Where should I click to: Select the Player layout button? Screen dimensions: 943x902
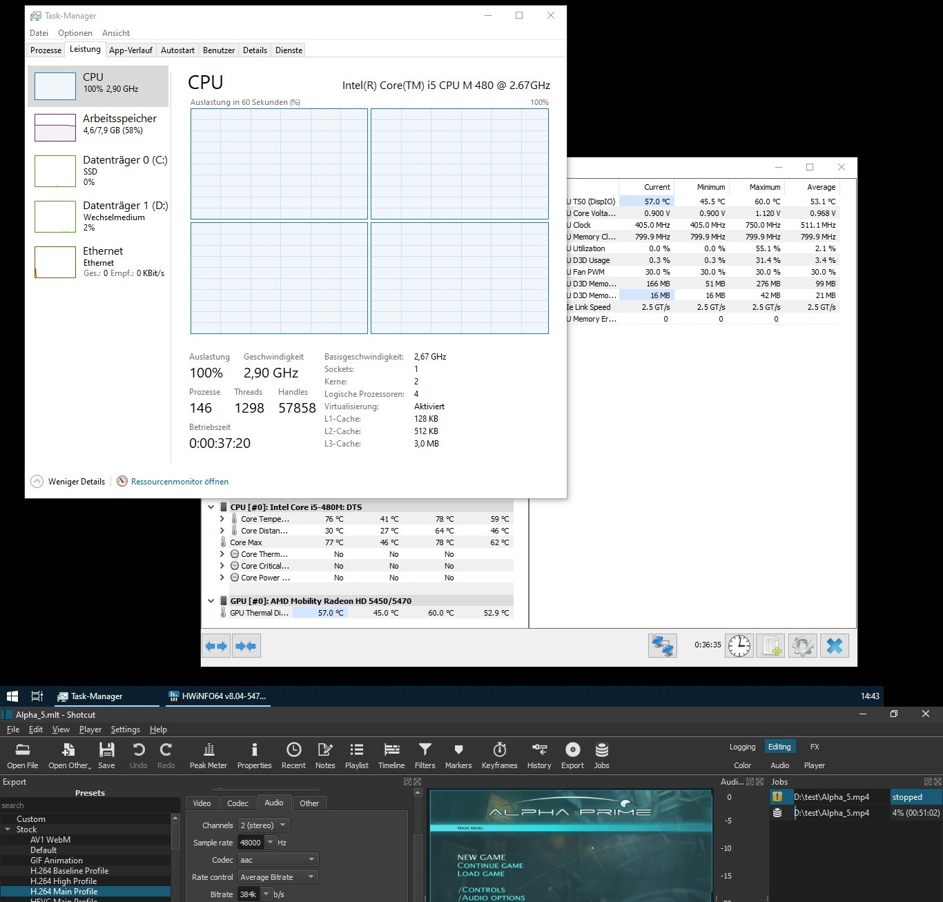pyautogui.click(x=815, y=765)
